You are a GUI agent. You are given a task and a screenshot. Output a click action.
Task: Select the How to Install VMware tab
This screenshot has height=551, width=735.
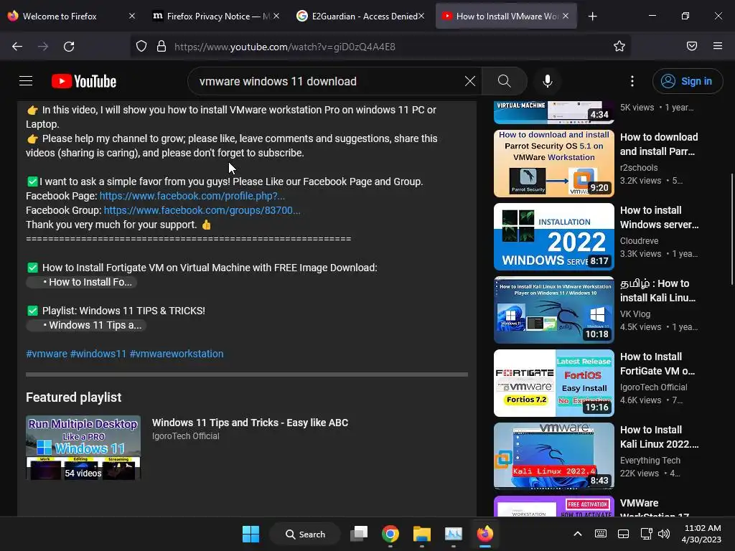505,17
